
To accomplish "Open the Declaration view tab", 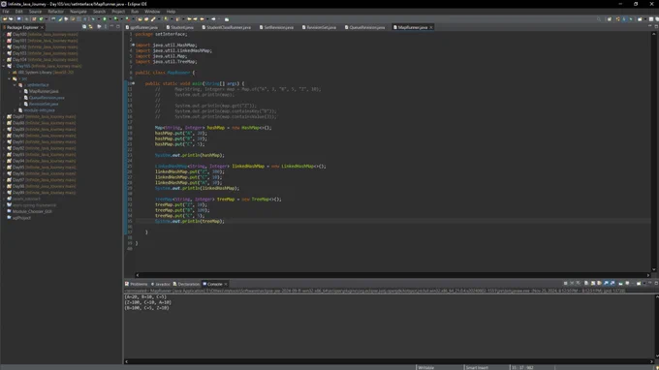I will (x=186, y=284).
